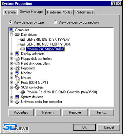
Task: Expand the Keyboard branch
Action: [x=11, y=68]
